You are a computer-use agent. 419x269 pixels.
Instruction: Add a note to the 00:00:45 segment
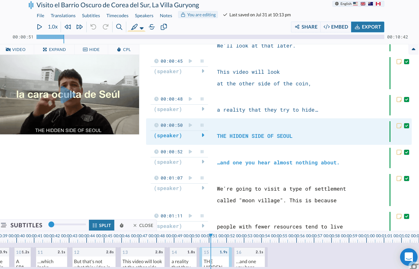399,61
